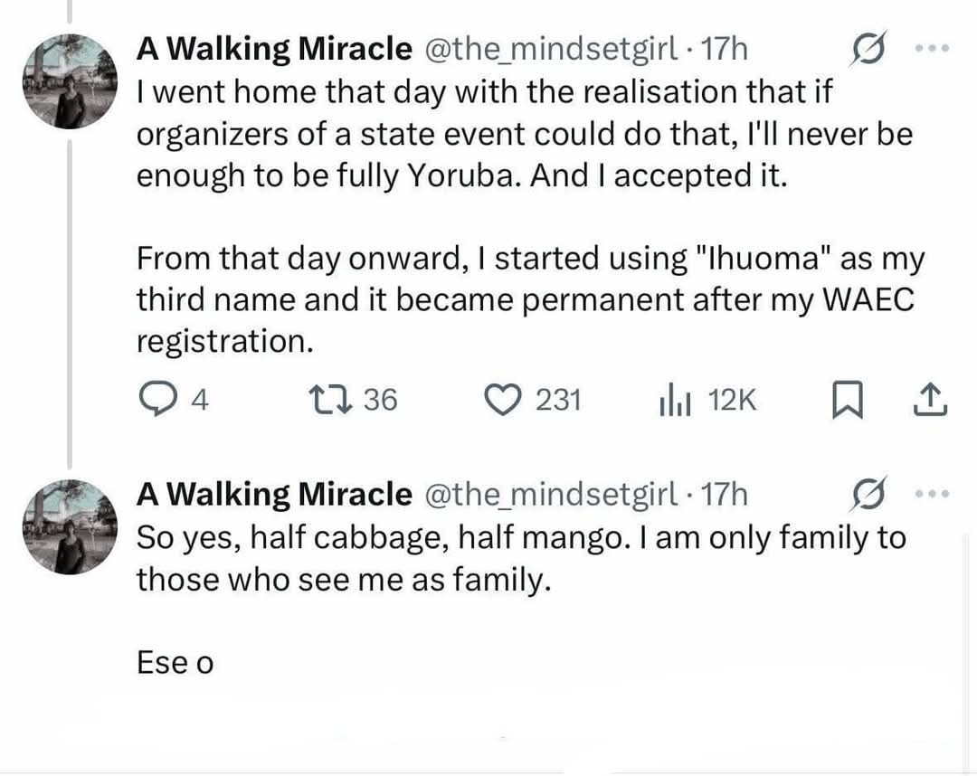Open 'A Walking Miracle' name on first tweet
This screenshot has width=977, height=776.
[x=273, y=50]
